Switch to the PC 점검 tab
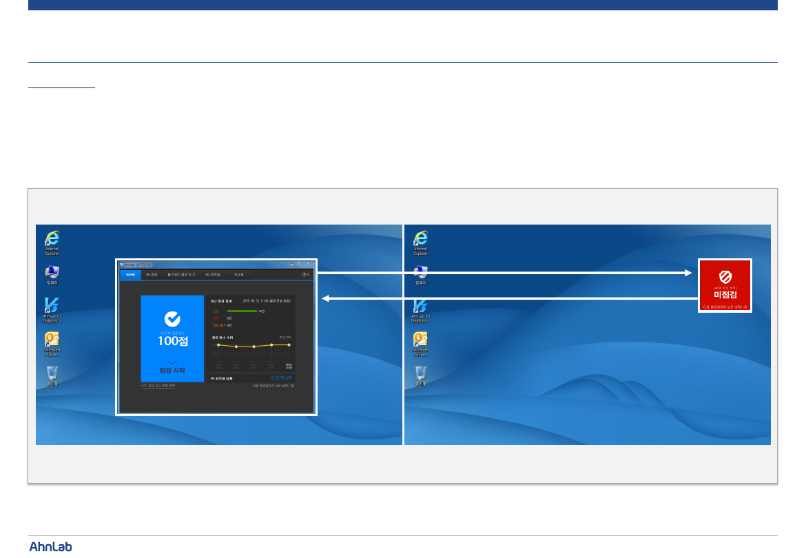The image size is (806, 558). click(x=152, y=274)
